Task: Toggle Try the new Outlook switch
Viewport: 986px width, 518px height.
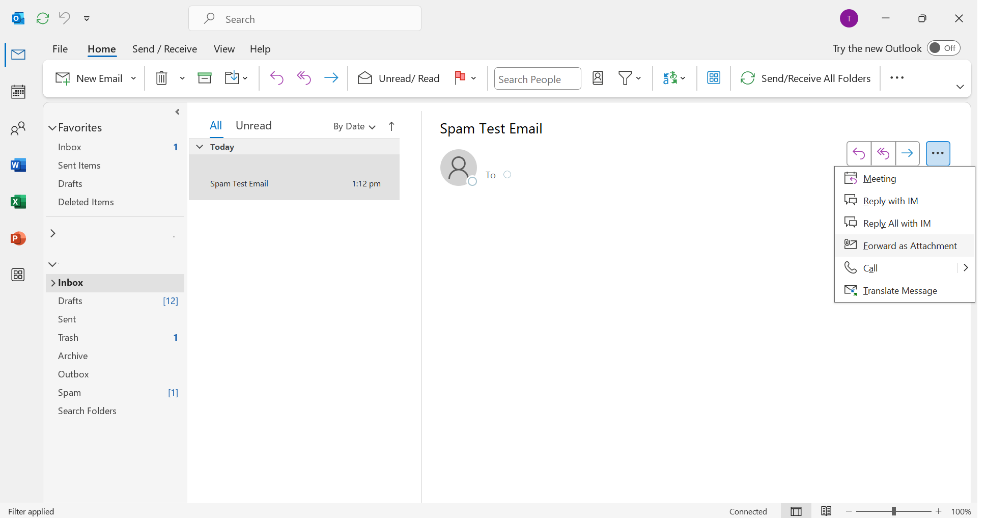Action: 944,48
